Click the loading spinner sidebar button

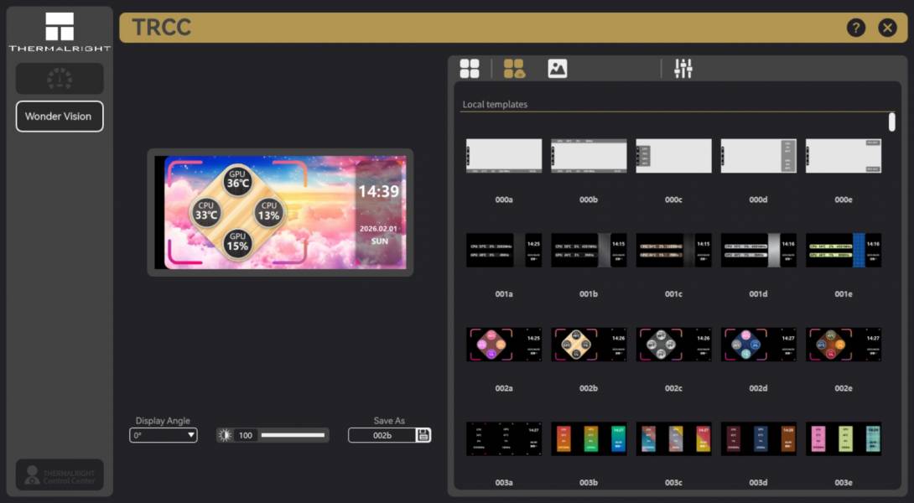coord(60,79)
